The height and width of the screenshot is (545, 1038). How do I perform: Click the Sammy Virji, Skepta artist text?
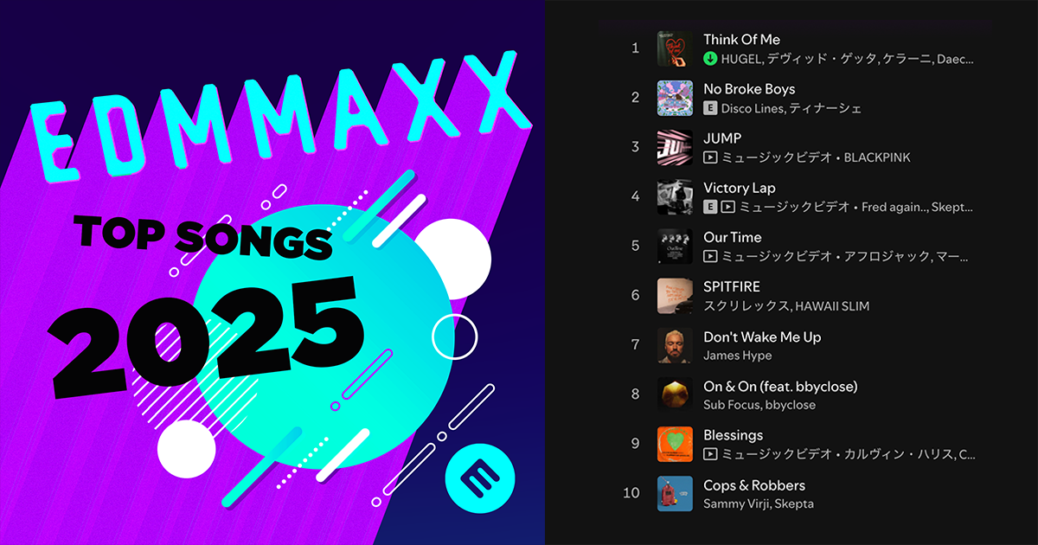759,503
